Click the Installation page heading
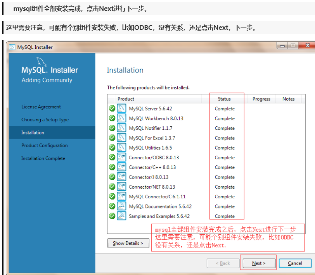The image size is (315, 275). 125,70
